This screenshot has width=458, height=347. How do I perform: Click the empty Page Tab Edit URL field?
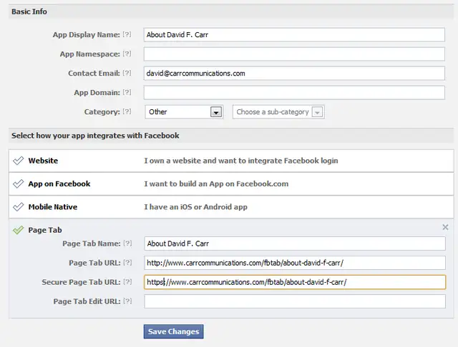[x=295, y=301]
